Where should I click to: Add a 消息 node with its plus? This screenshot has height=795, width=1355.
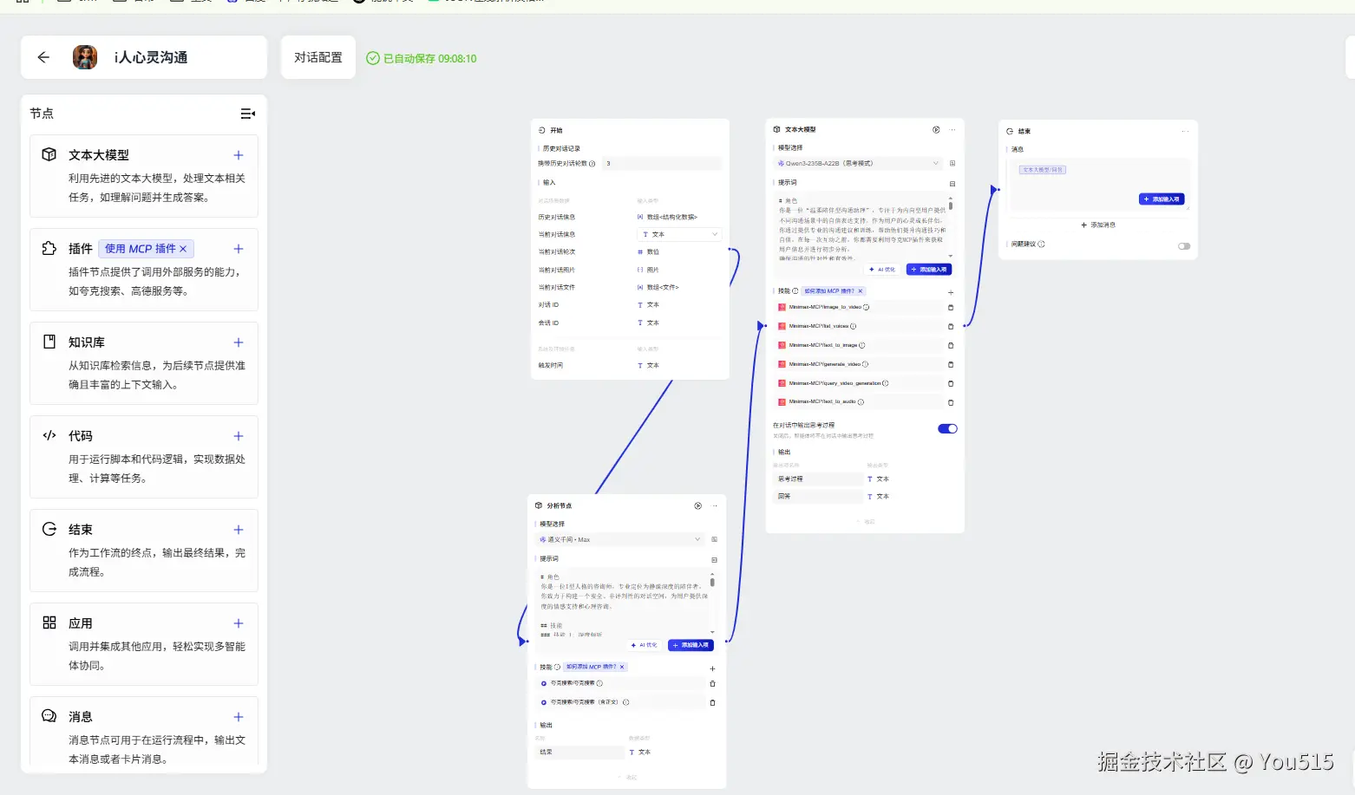(239, 717)
